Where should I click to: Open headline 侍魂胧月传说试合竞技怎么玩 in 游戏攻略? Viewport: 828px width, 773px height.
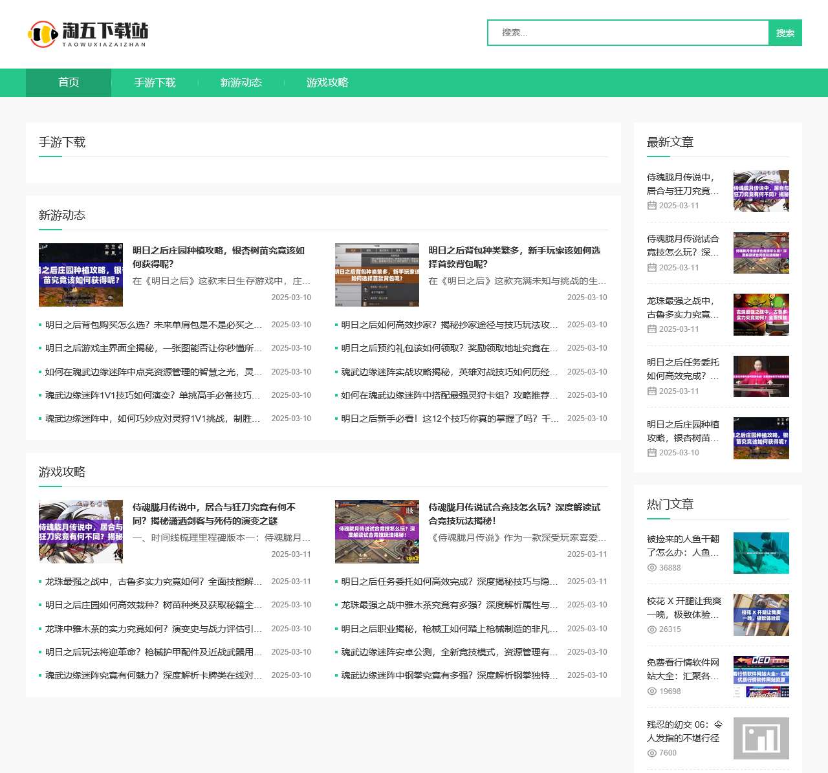514,514
